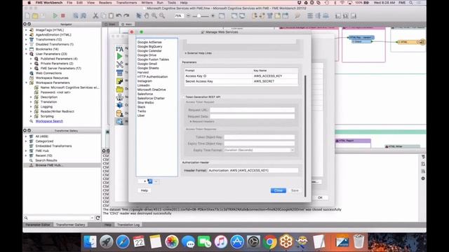Image resolution: width=449 pixels, height=252 pixels.
Task: Click the Help button in Manage Web Services
Action: click(x=144, y=190)
